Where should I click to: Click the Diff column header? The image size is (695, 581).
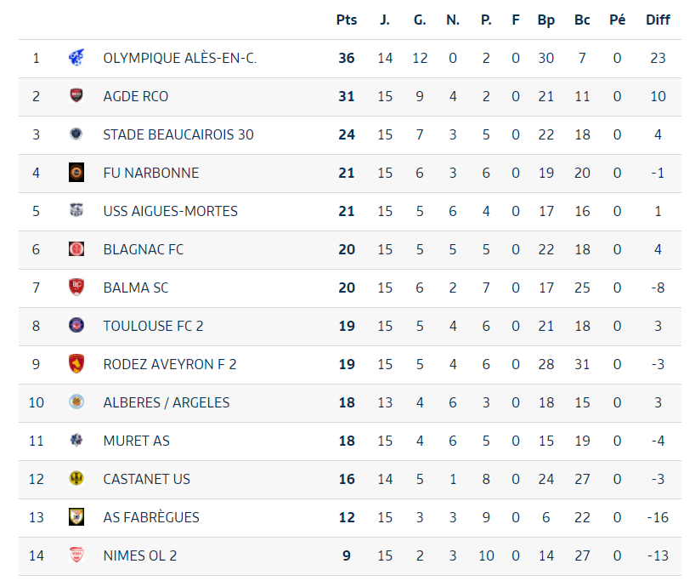click(658, 20)
